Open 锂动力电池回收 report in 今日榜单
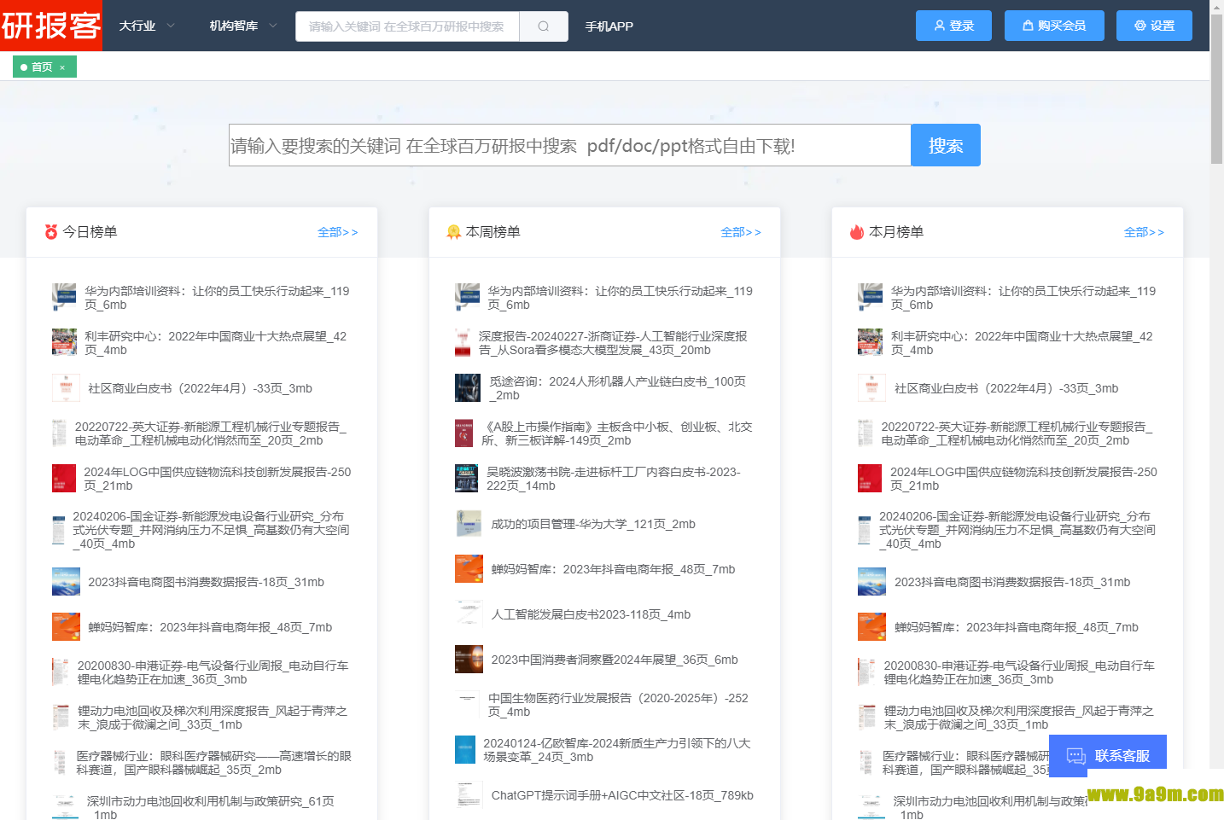 [x=213, y=718]
